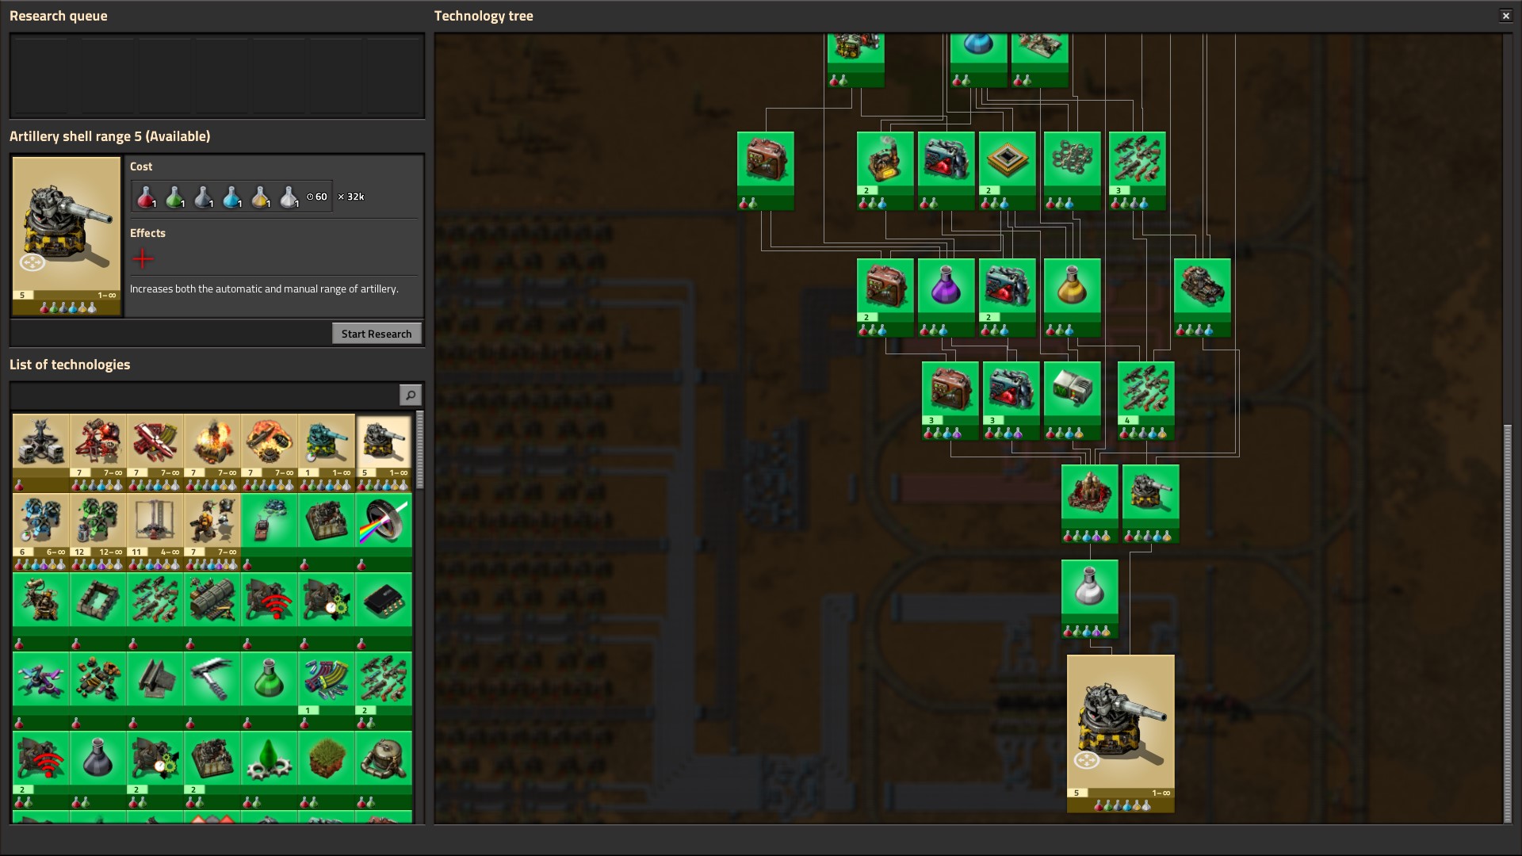The image size is (1522, 856).
Task: Open rocket control unit node in tree
Action: point(1073,400)
